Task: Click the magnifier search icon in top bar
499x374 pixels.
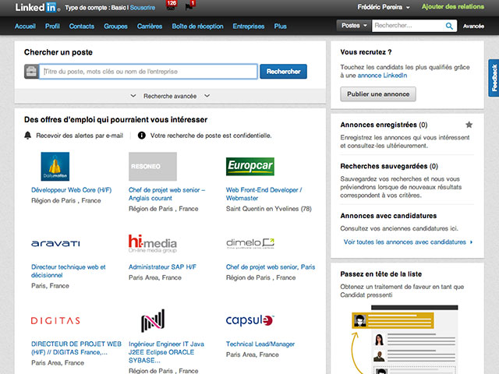Action: [x=449, y=26]
